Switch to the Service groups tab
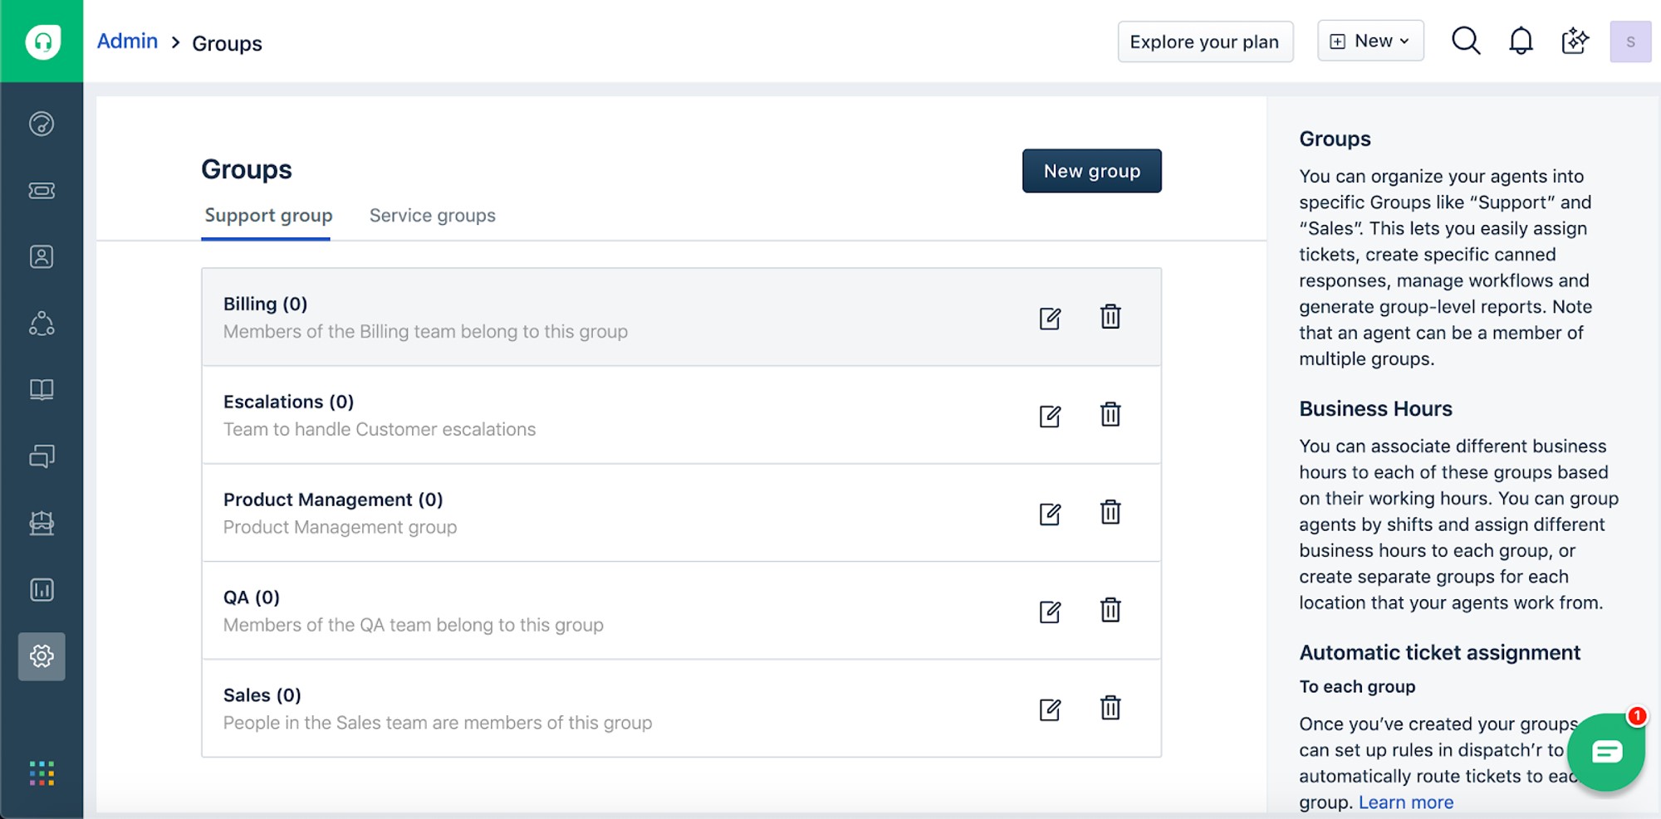The image size is (1661, 819). (x=432, y=216)
